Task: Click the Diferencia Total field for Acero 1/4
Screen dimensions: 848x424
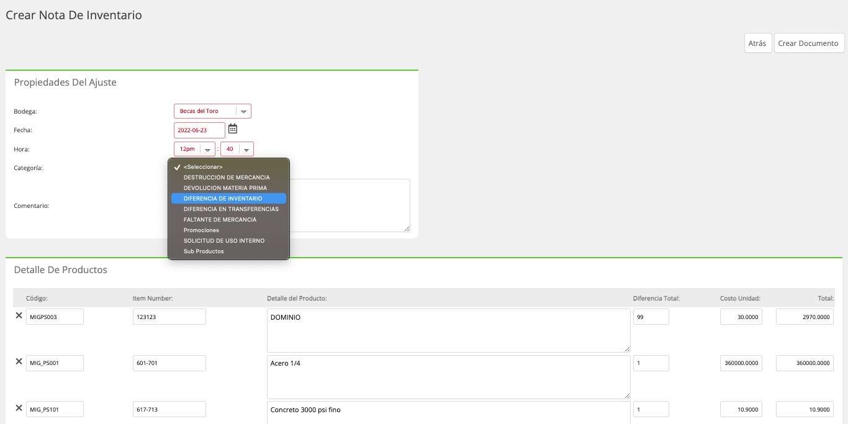Action: tap(651, 363)
